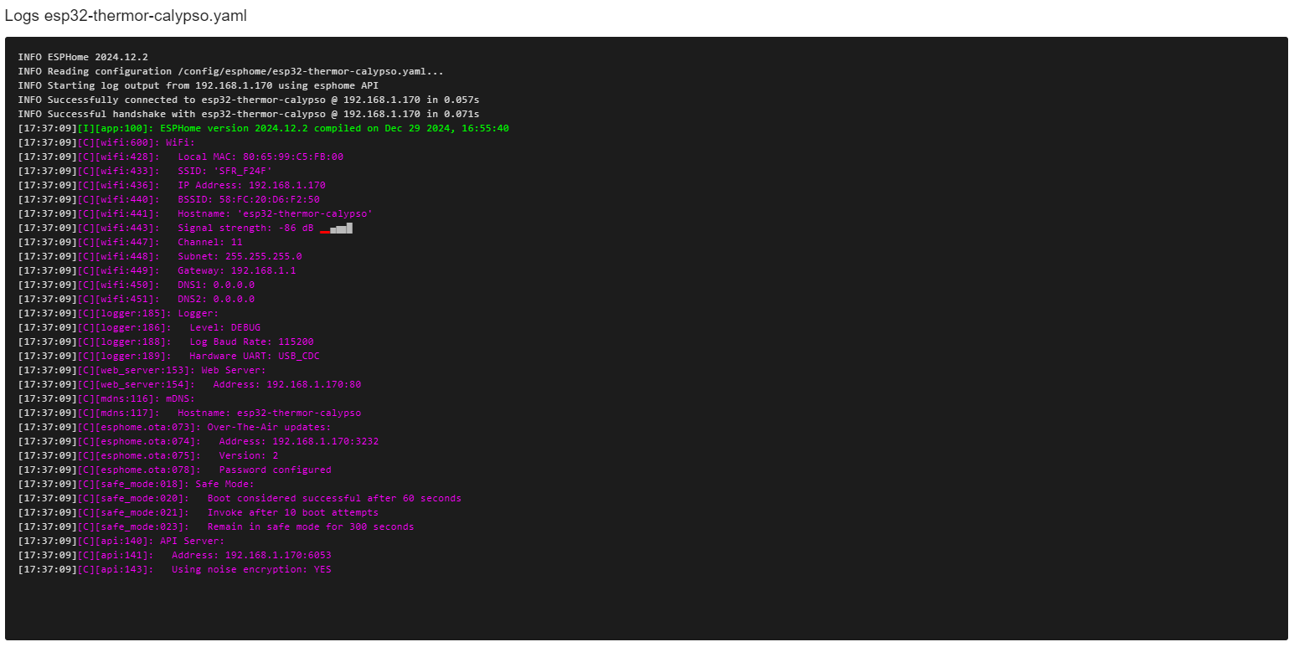Click the 'Local MAC: 80:65:99:C5:FB:00' line

[x=181, y=157]
